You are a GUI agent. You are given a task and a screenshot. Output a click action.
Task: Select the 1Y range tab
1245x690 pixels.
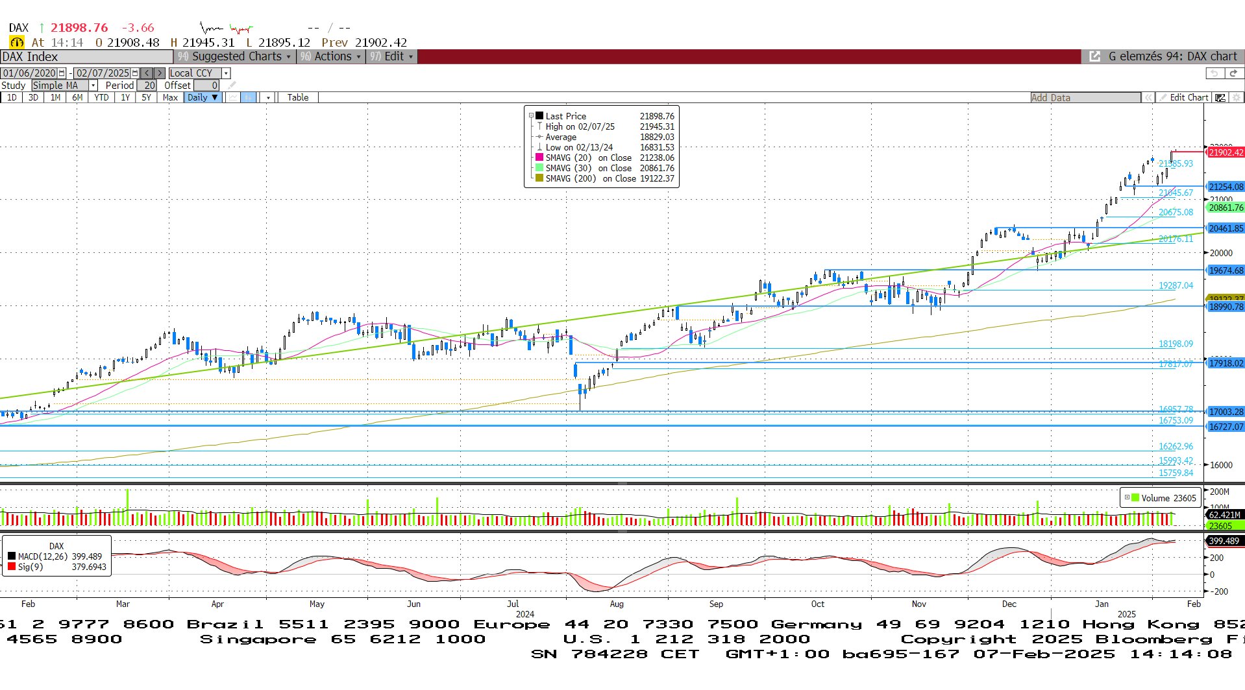(125, 97)
